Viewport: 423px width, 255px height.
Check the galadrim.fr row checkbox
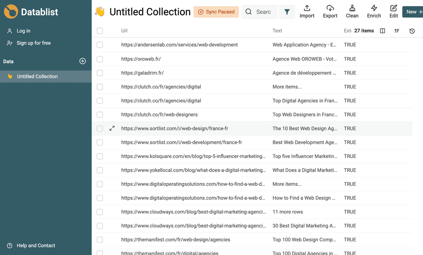pyautogui.click(x=99, y=73)
